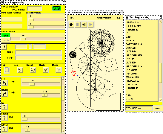Click the command entry field in Text Programming
Screen dimensions: 163x134
(139, 108)
